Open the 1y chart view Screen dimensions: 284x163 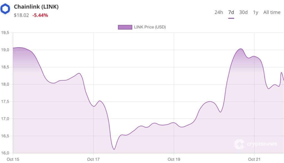255,12
